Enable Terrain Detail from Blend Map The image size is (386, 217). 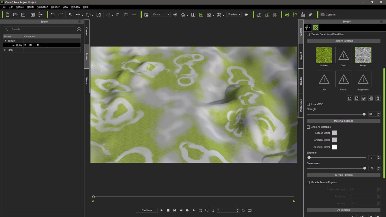pyautogui.click(x=308, y=34)
